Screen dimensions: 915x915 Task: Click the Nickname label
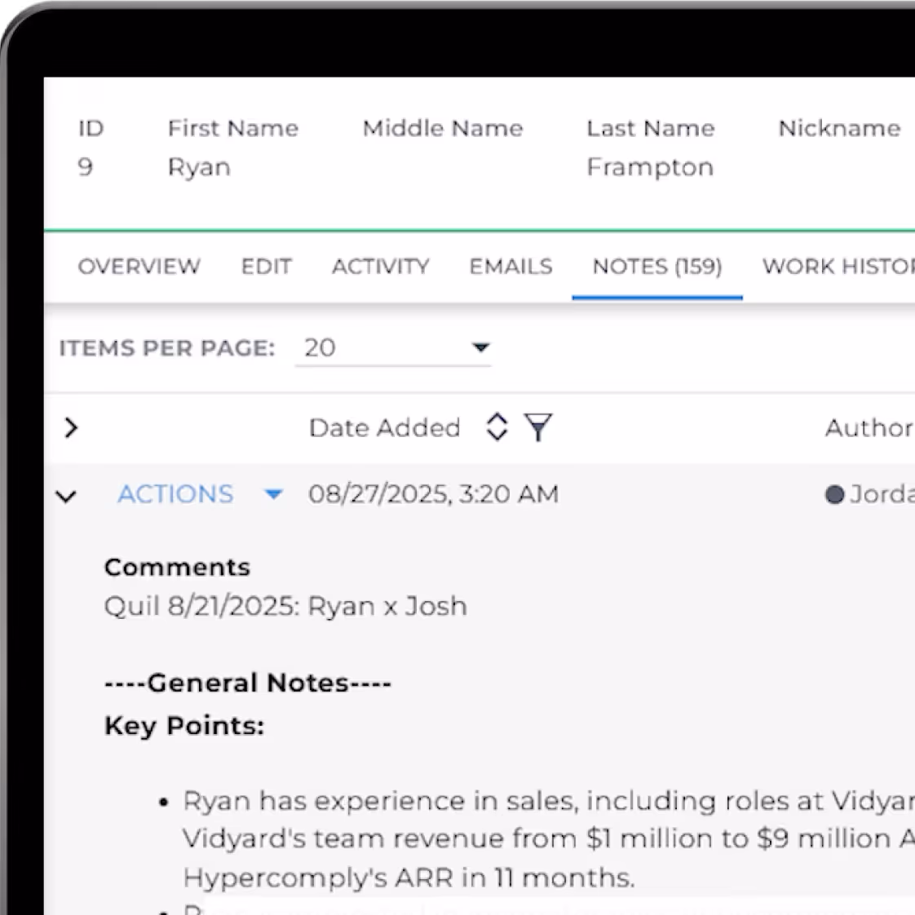pyautogui.click(x=840, y=128)
